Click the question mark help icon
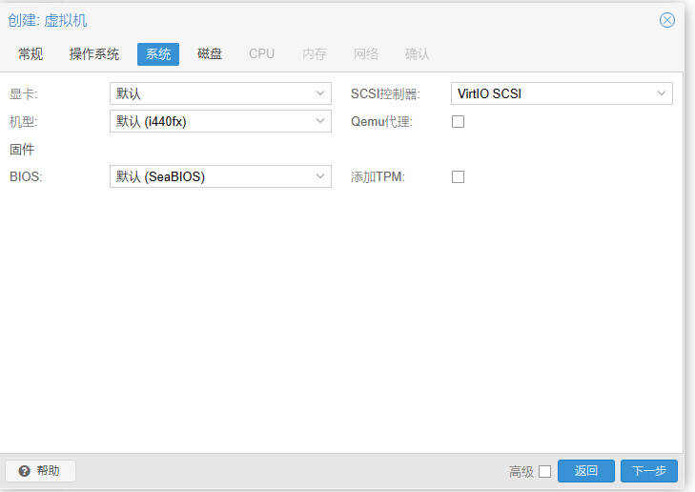This screenshot has width=695, height=492. (x=25, y=471)
